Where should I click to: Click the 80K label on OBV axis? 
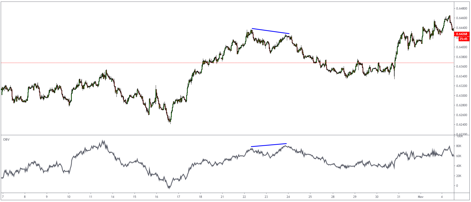tap(459, 146)
